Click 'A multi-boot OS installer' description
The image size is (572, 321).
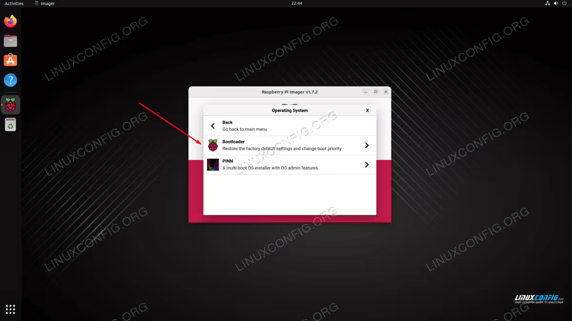pos(270,168)
